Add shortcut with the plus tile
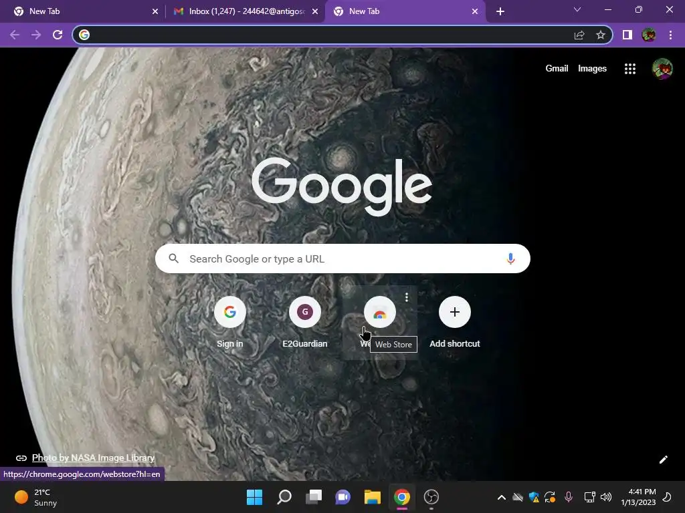The height and width of the screenshot is (513, 685). (x=455, y=323)
